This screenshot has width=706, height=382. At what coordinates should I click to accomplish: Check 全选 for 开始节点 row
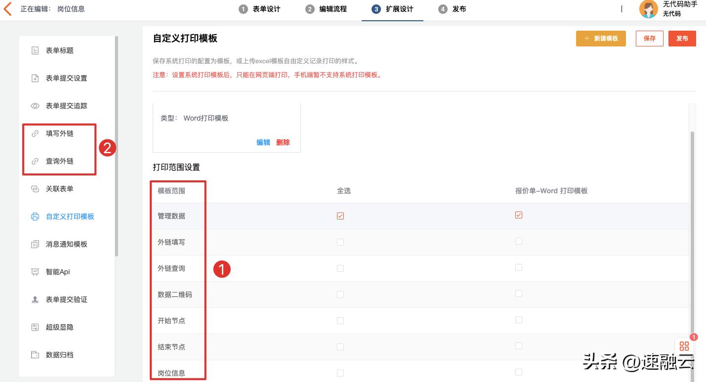coord(340,321)
